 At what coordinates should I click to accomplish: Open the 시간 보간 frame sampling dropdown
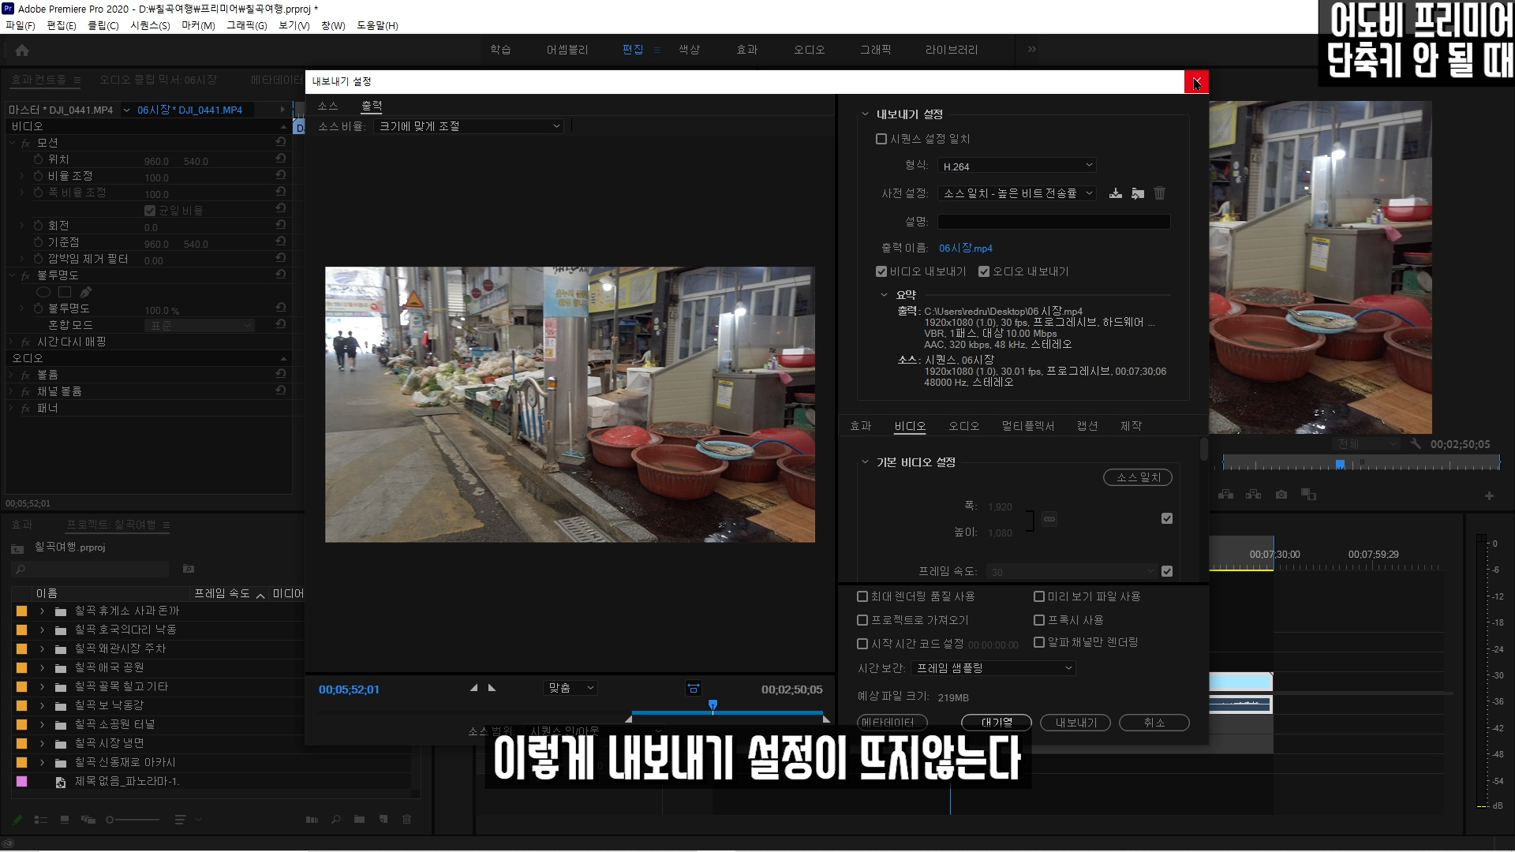click(993, 668)
